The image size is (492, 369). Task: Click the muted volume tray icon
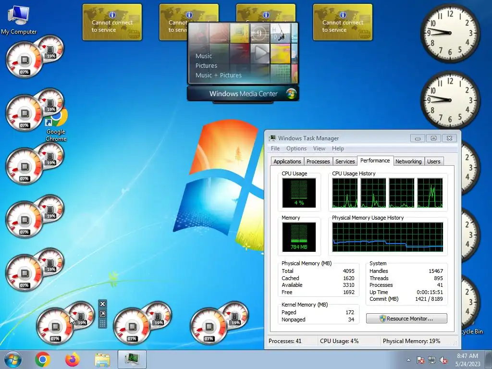443,360
